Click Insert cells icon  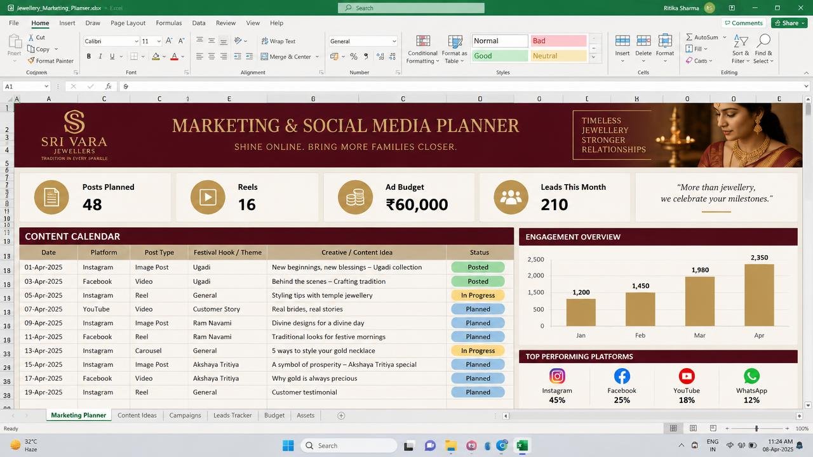click(622, 41)
